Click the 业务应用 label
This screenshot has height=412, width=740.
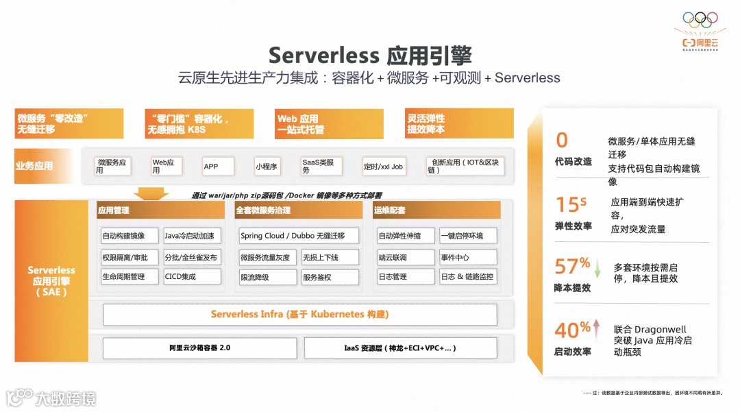(x=43, y=166)
